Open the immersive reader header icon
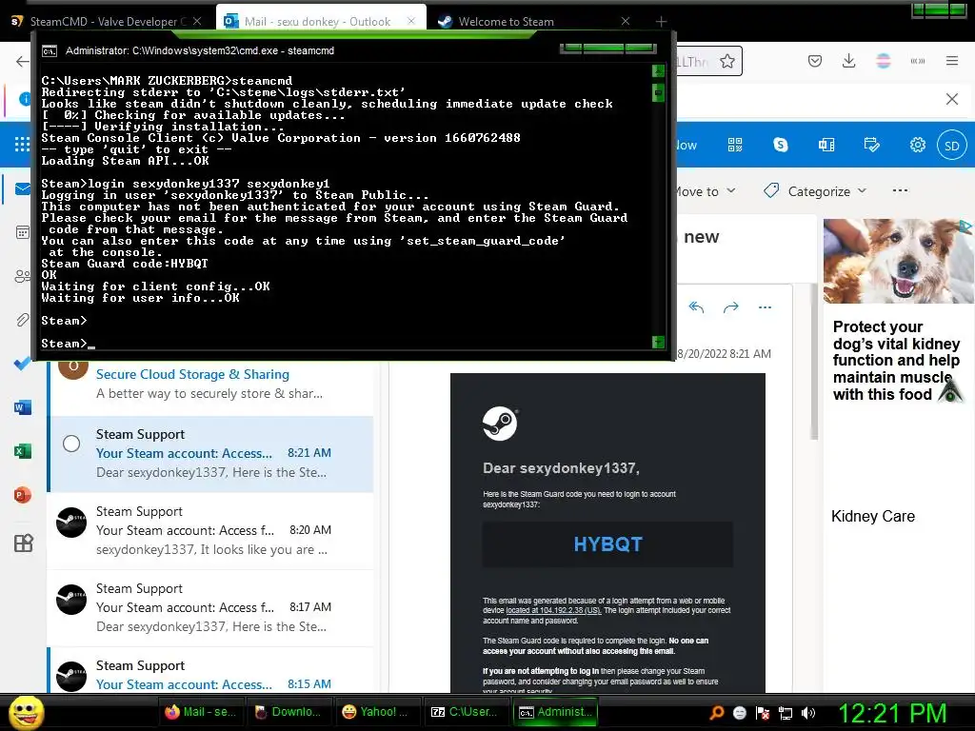975x731 pixels. point(826,145)
